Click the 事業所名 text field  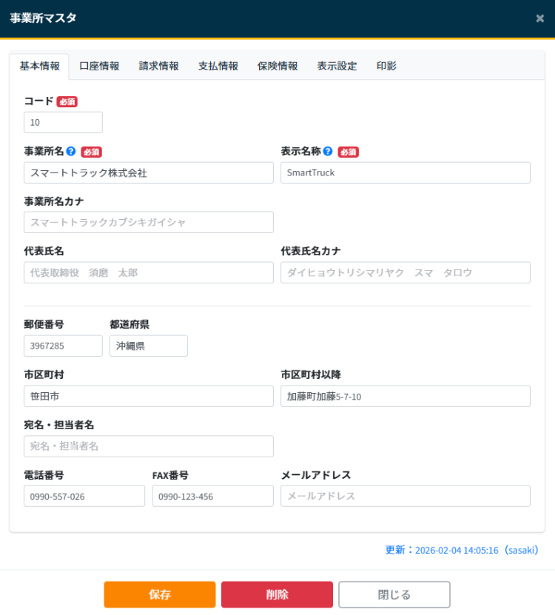(x=148, y=172)
